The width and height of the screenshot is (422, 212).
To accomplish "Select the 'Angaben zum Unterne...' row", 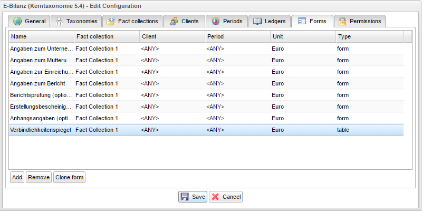I will (x=206, y=49).
